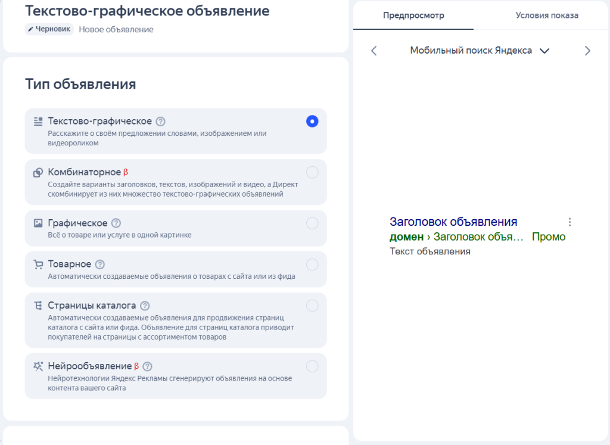Click the red beta mark beside Нейрообъявление
The width and height of the screenshot is (610, 445).
136,366
